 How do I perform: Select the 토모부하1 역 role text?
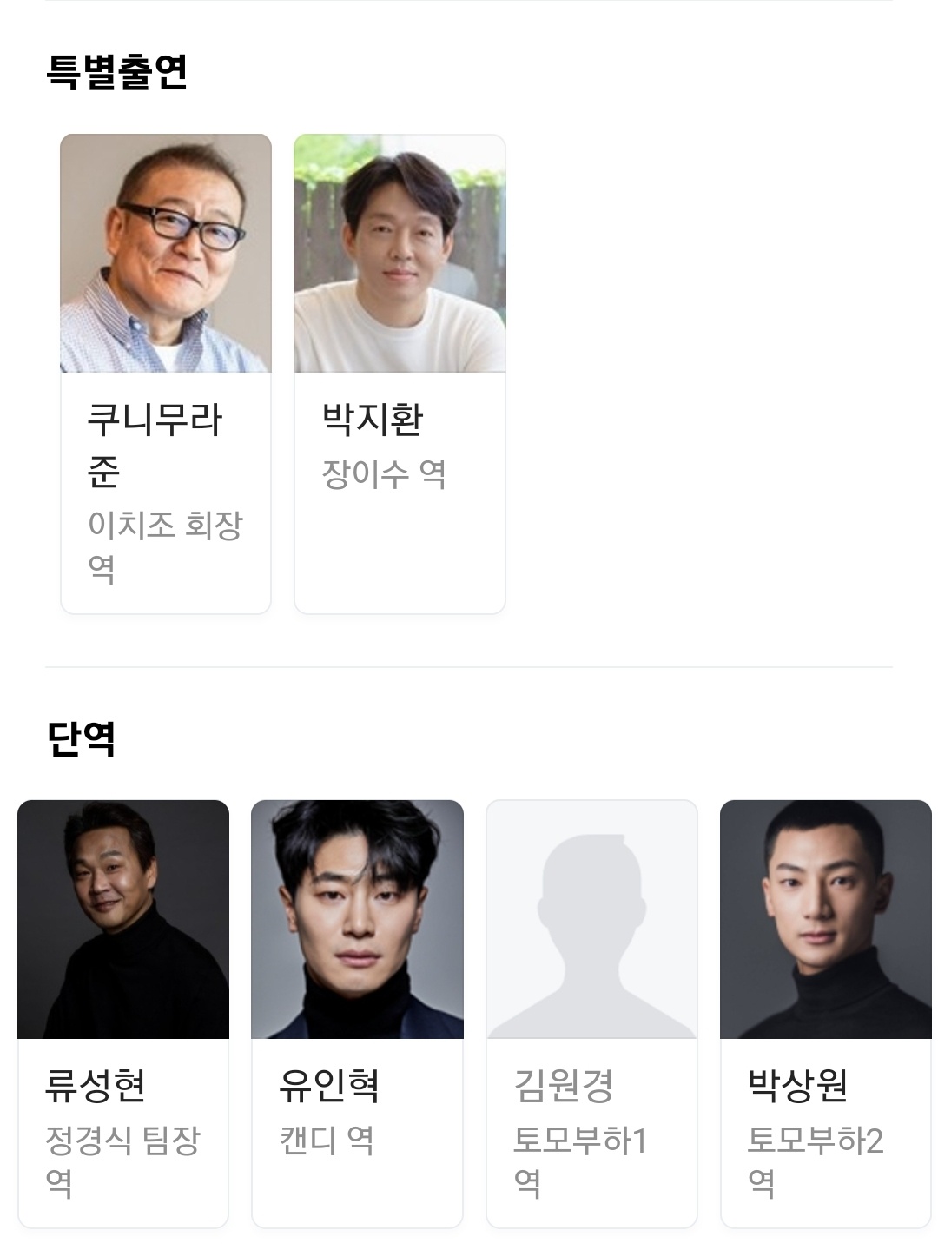(580, 1161)
